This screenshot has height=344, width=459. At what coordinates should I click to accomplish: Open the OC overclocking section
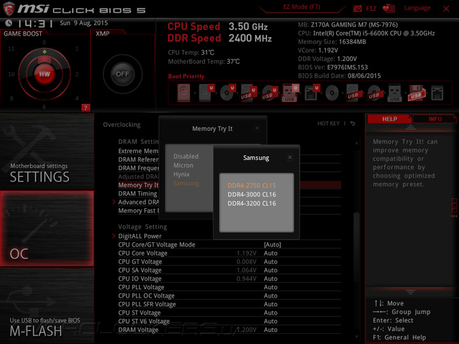47,229
